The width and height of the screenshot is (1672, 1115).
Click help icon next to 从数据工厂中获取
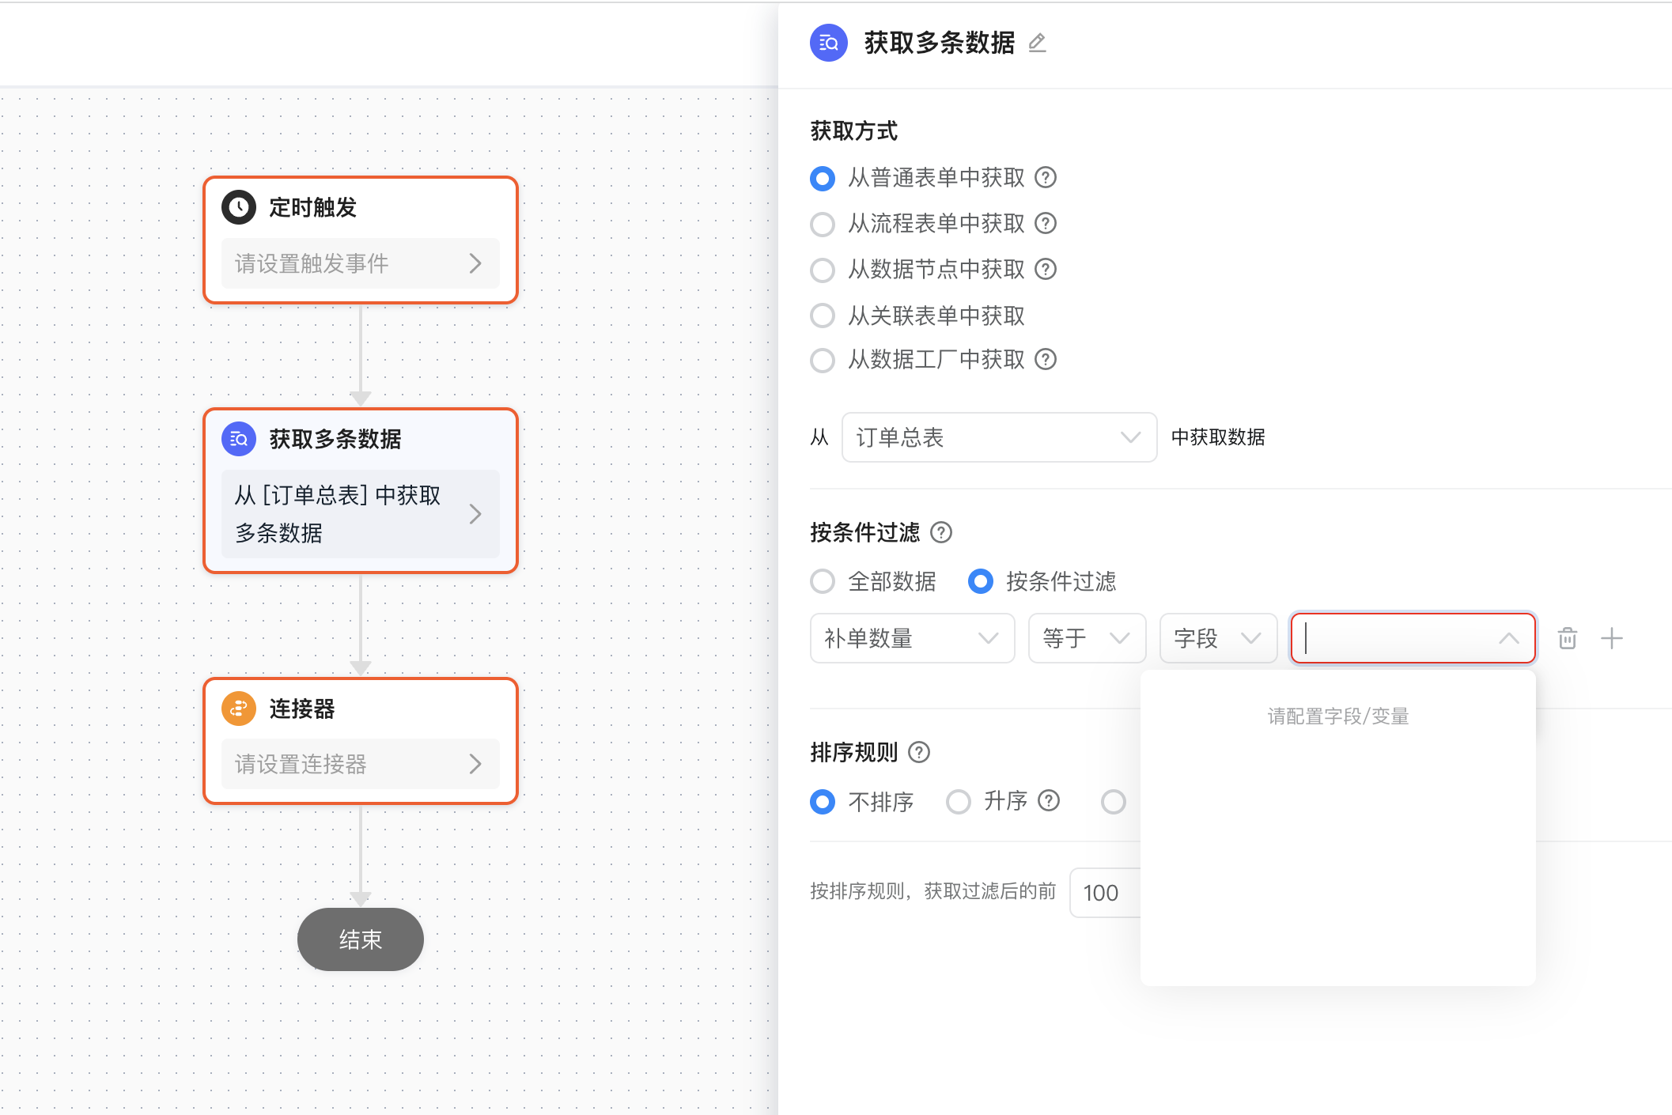click(1046, 360)
